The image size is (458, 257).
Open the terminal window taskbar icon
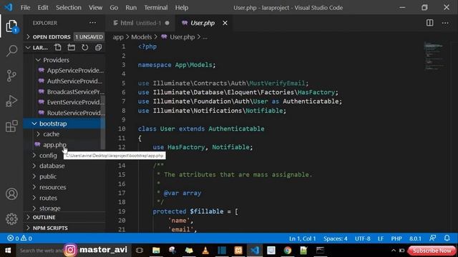click(x=320, y=251)
